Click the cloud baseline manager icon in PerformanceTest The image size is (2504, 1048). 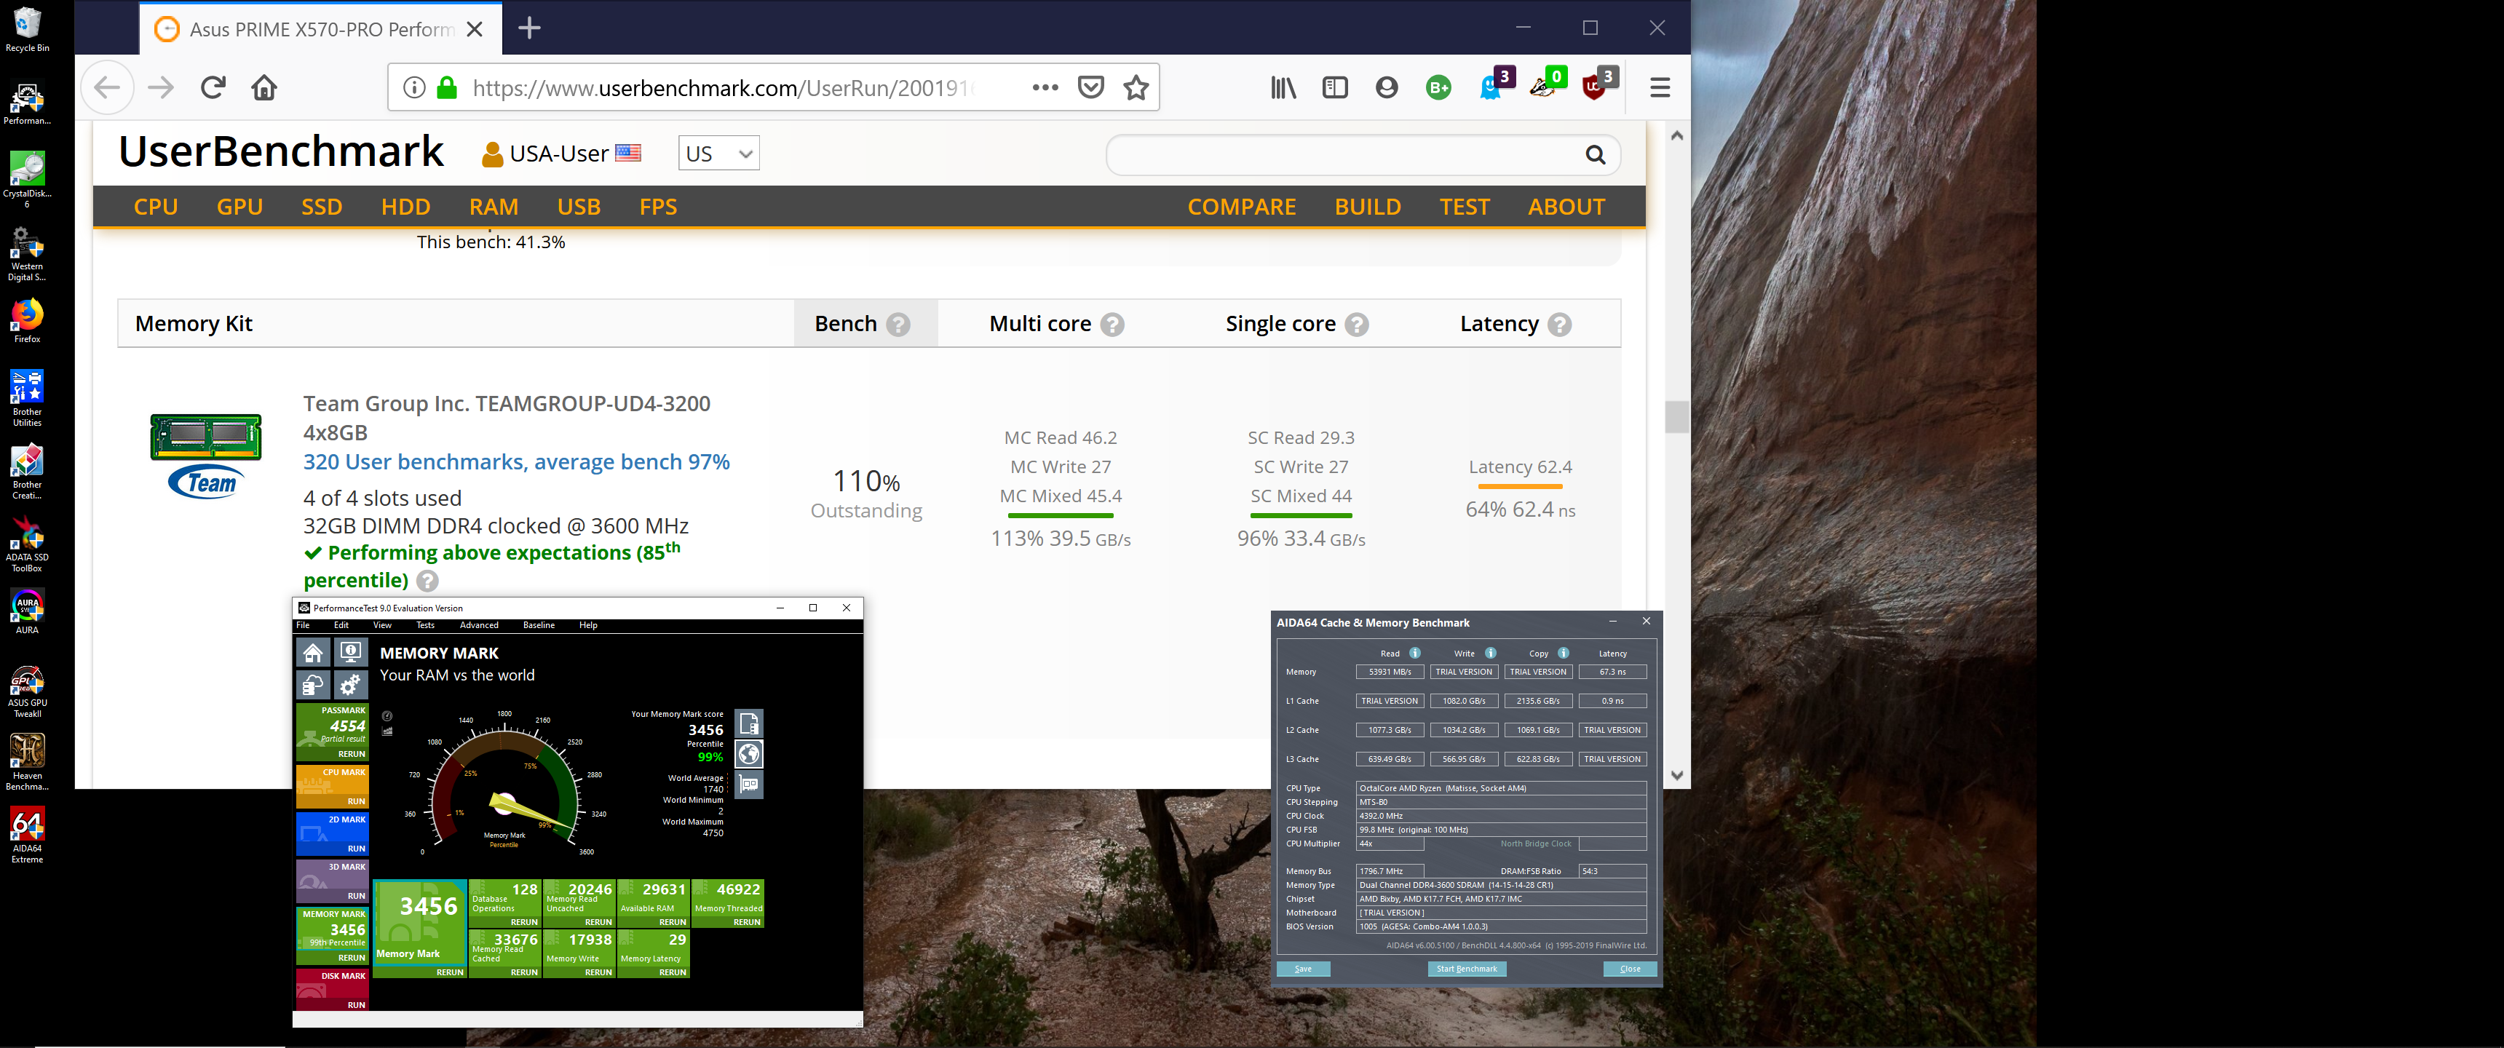coord(313,686)
